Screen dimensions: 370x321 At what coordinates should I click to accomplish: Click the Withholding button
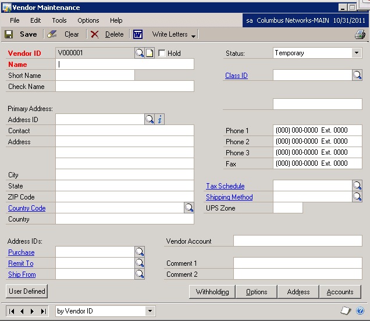(x=212, y=292)
